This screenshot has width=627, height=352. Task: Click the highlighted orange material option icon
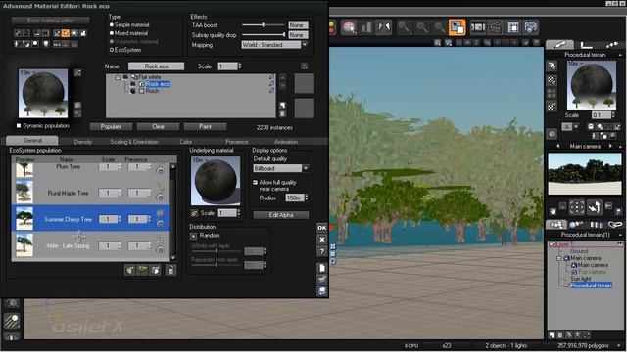(66, 33)
